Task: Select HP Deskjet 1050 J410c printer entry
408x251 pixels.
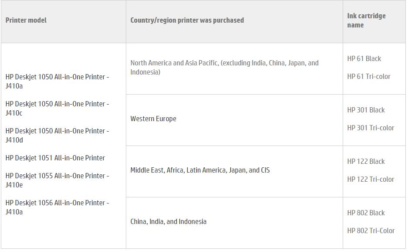Action: tap(57, 109)
